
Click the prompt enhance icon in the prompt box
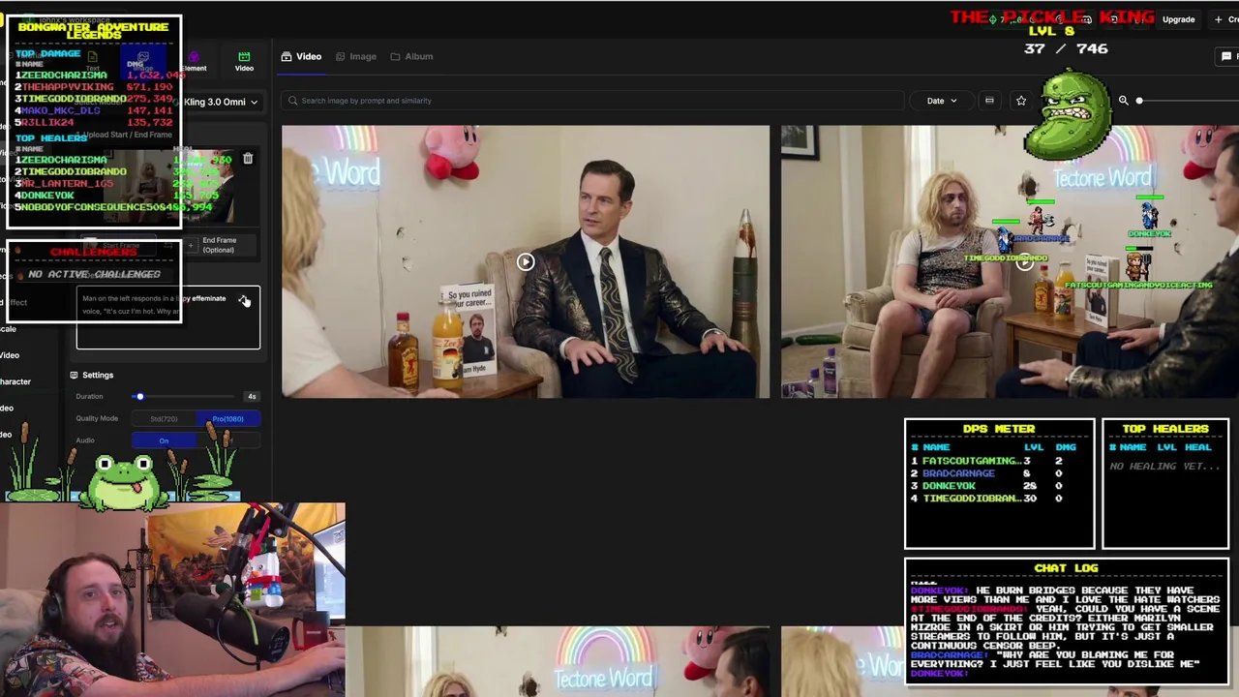(244, 300)
